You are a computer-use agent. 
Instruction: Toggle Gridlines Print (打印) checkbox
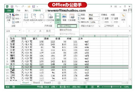[x=103, y=22]
